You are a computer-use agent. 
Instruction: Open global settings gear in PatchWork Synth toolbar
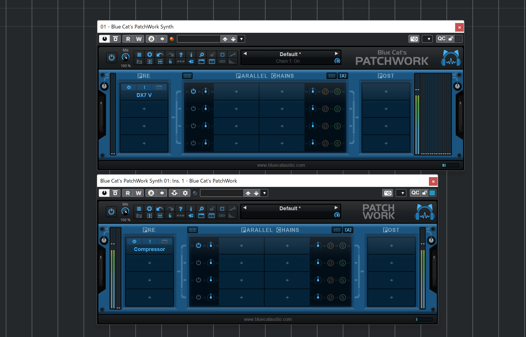point(150,55)
